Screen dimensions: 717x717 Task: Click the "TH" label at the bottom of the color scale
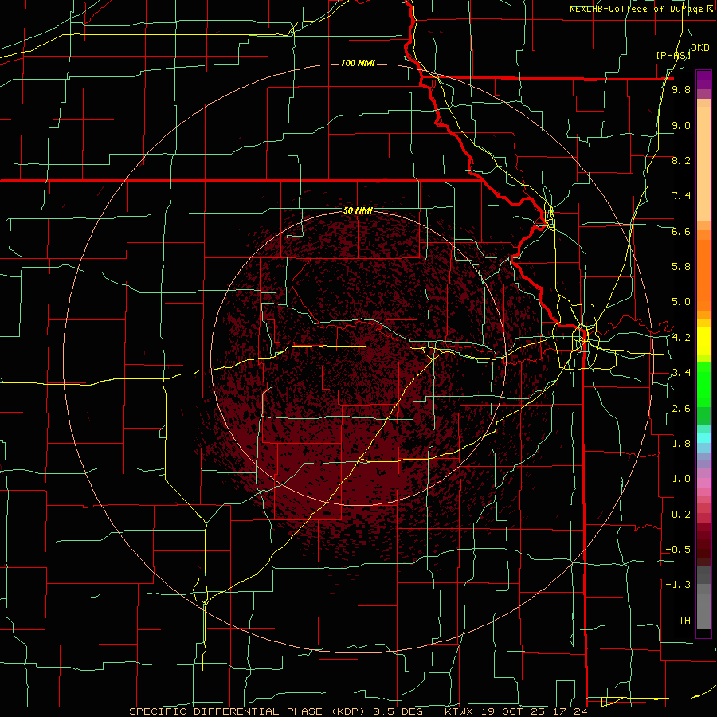click(684, 621)
